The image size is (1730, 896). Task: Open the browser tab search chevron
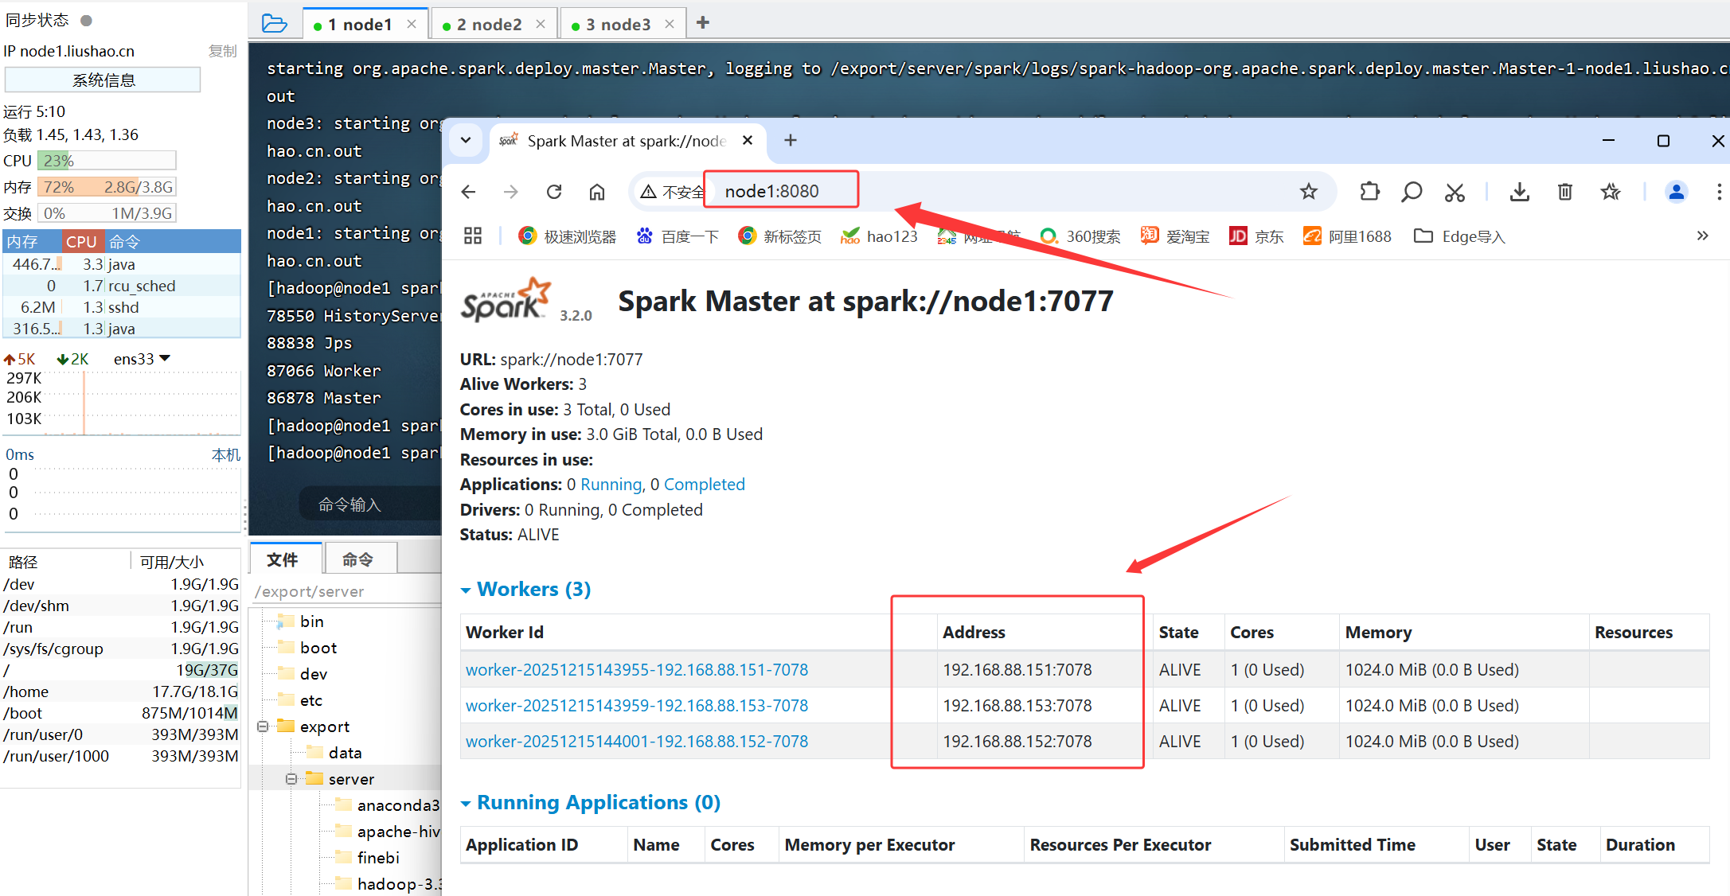(466, 141)
